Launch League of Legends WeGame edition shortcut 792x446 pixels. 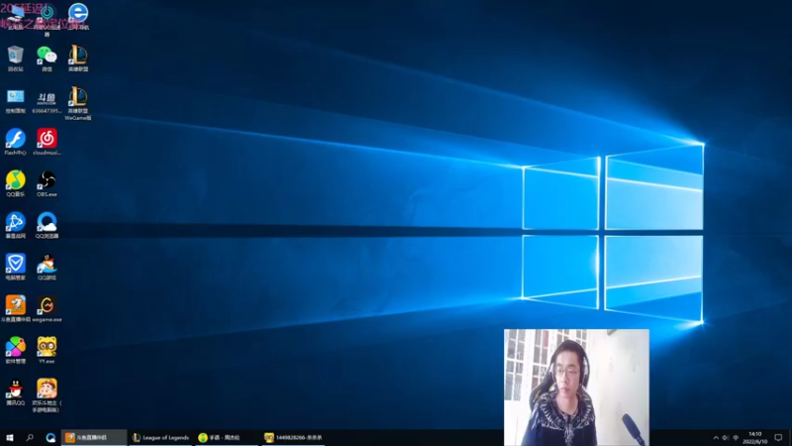(x=78, y=103)
